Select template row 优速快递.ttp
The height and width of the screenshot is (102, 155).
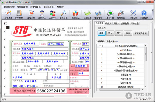coord(120,79)
